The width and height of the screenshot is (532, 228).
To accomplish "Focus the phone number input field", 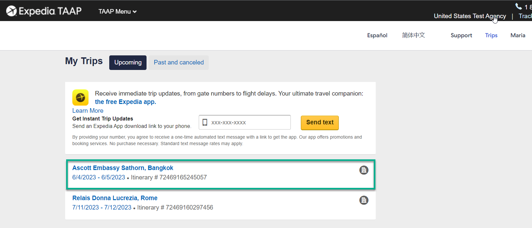I will pos(245,122).
